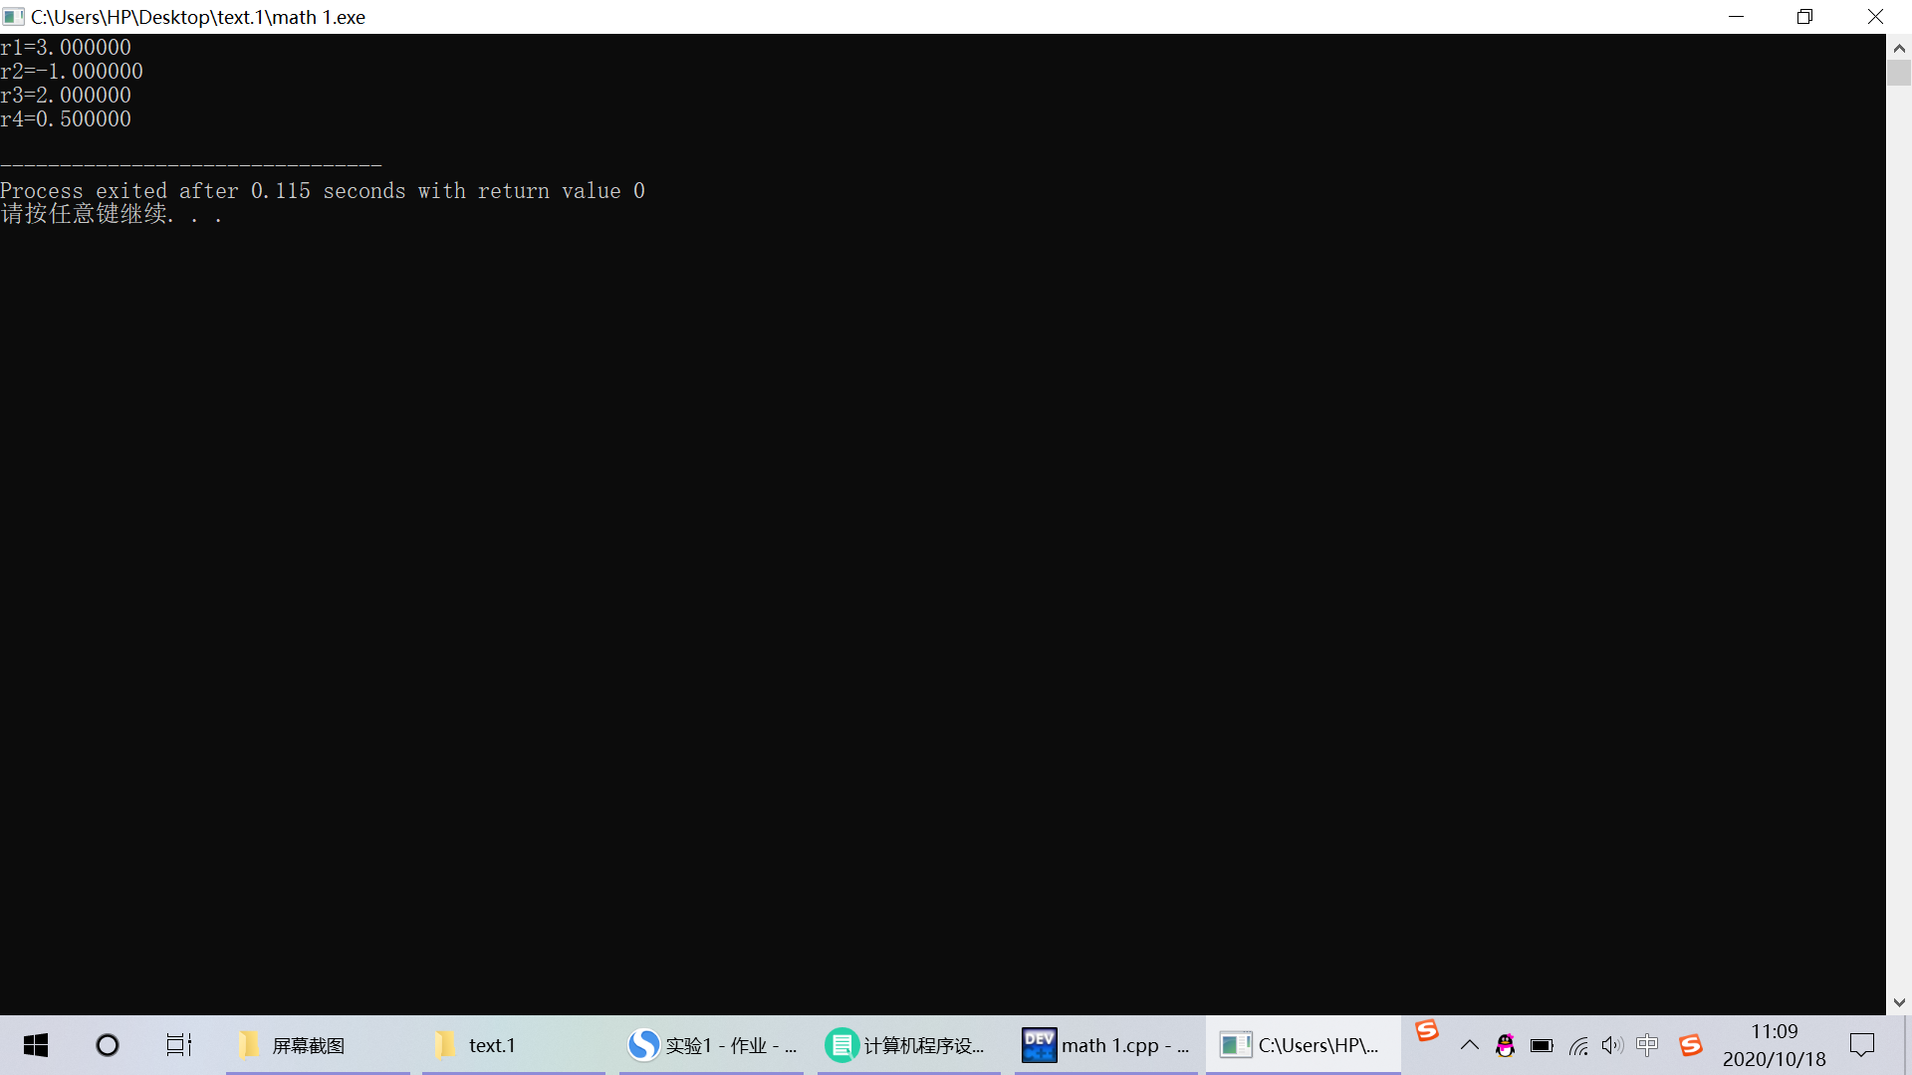The width and height of the screenshot is (1912, 1075).
Task: Click the console window title bar icon
Action: (x=13, y=17)
